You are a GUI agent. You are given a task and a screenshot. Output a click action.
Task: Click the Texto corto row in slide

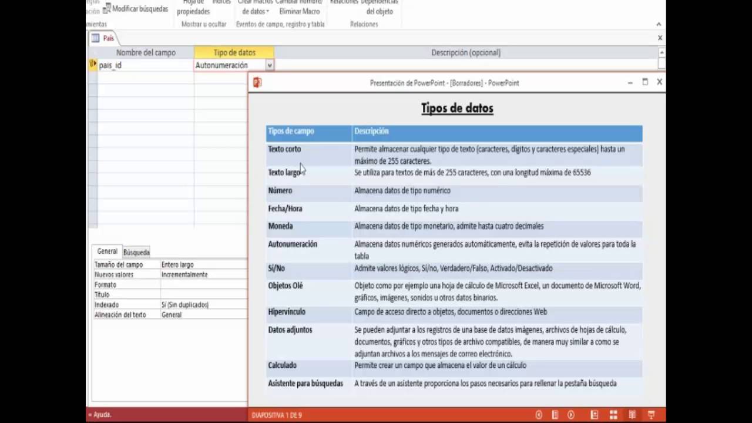tap(454, 155)
